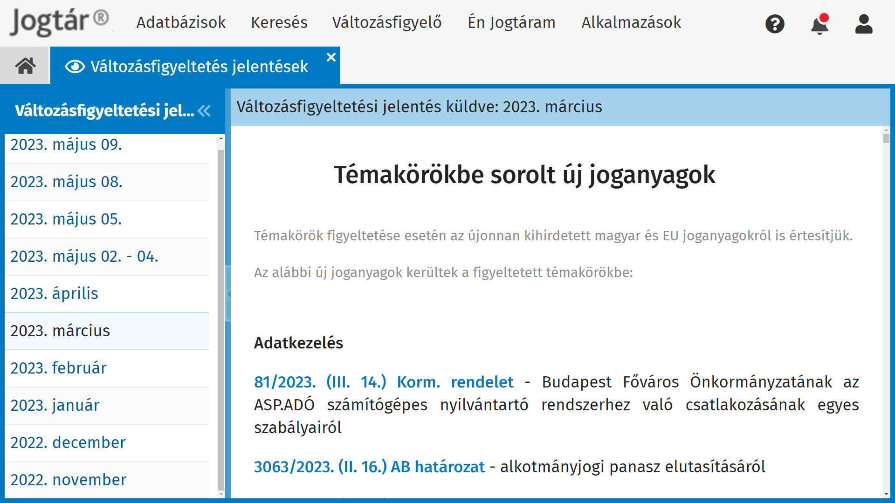This screenshot has height=503, width=895.
Task: Open report 2023. május 08.
Action: point(107,182)
